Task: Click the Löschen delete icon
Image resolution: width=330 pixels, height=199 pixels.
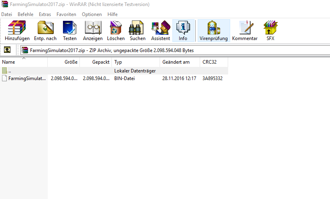Action: point(116,31)
